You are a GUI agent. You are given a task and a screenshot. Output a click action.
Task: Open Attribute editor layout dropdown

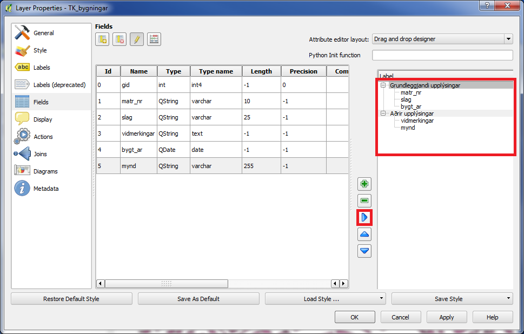[x=442, y=39]
